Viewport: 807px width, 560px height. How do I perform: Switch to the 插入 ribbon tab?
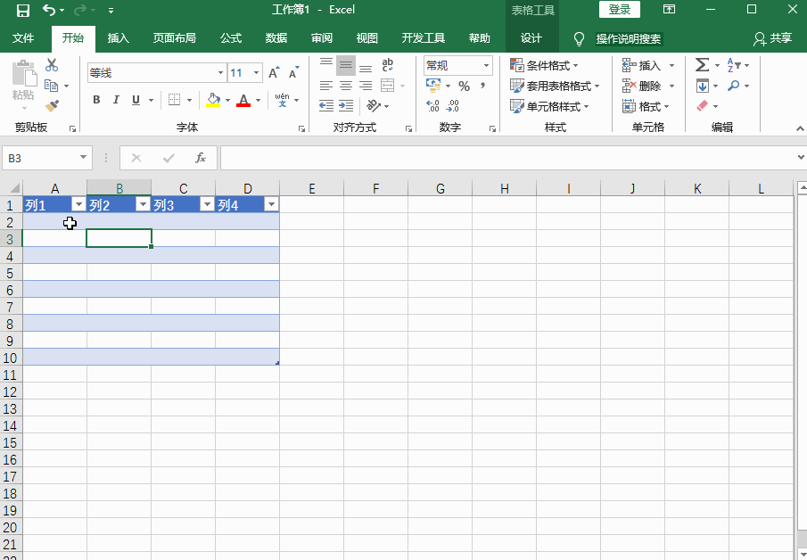click(x=118, y=38)
